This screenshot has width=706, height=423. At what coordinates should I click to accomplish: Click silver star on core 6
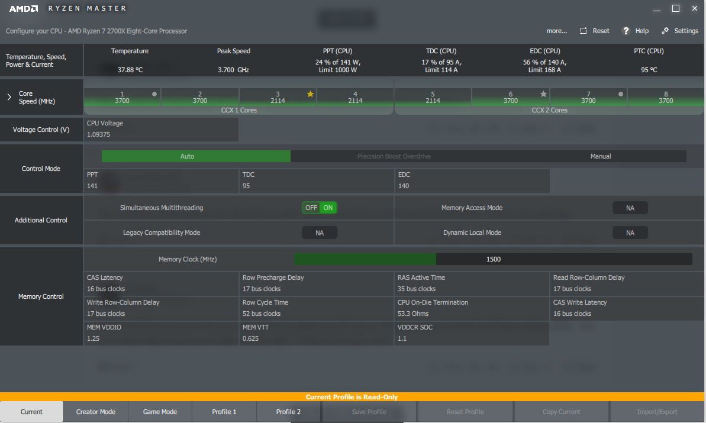(543, 93)
